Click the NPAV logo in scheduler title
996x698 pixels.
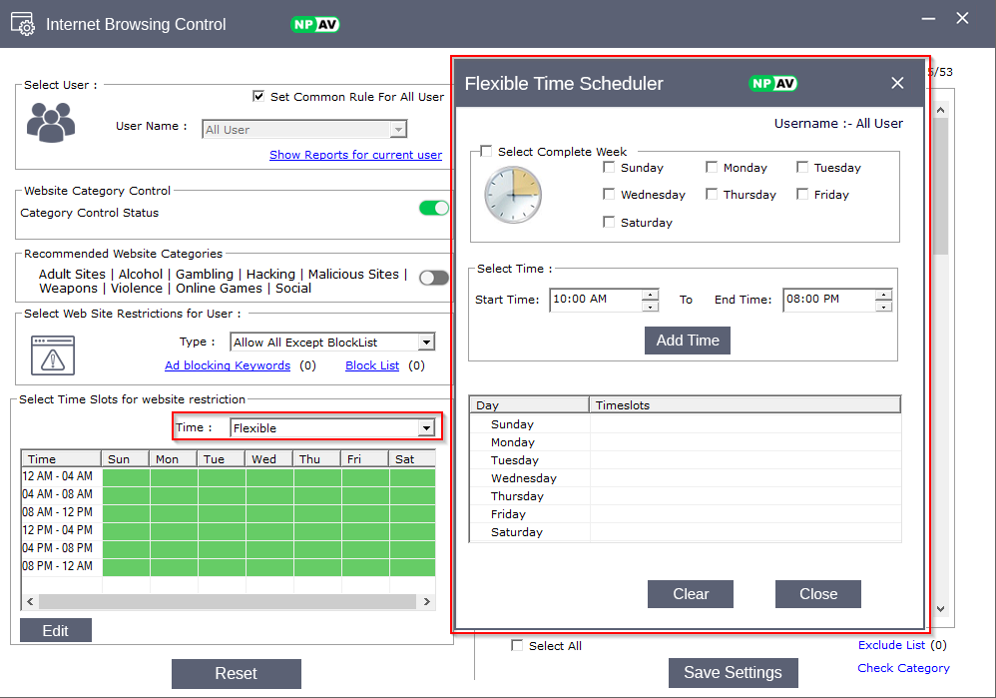click(773, 84)
